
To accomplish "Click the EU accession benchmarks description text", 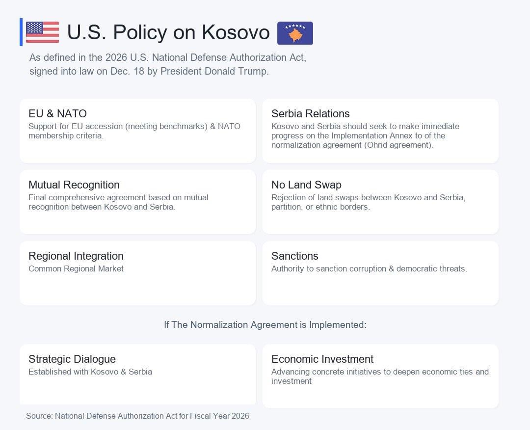I will pos(134,131).
